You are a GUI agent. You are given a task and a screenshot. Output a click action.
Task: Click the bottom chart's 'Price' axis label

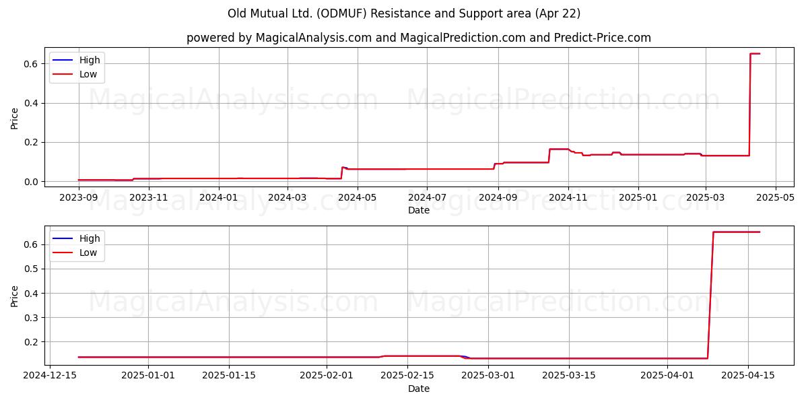15,296
